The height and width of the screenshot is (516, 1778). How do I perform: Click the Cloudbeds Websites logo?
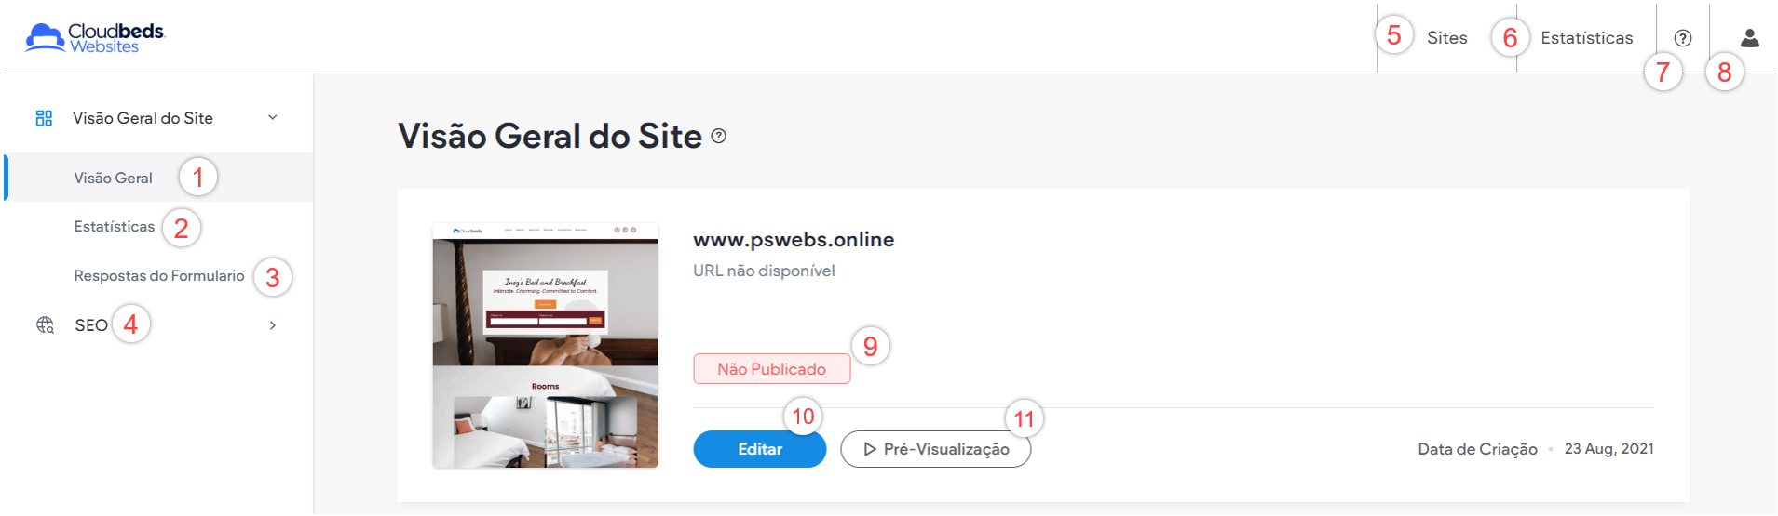click(95, 38)
